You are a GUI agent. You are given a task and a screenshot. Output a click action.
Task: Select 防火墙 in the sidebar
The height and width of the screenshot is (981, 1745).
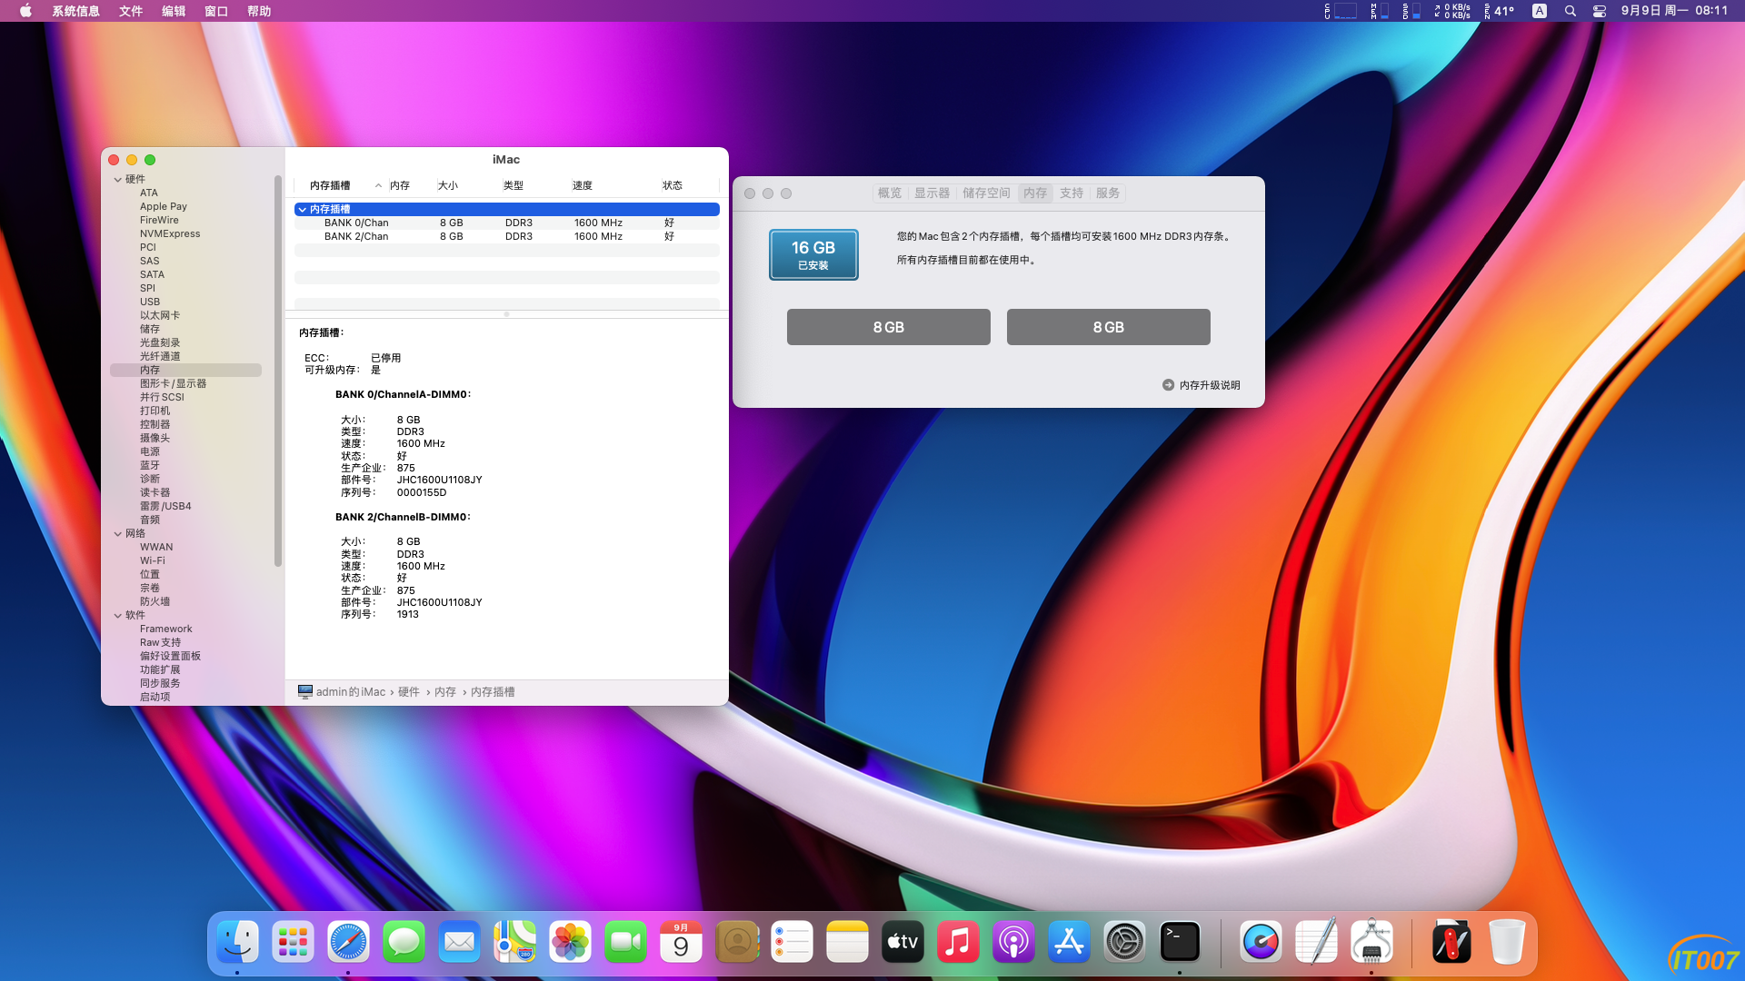tap(155, 602)
